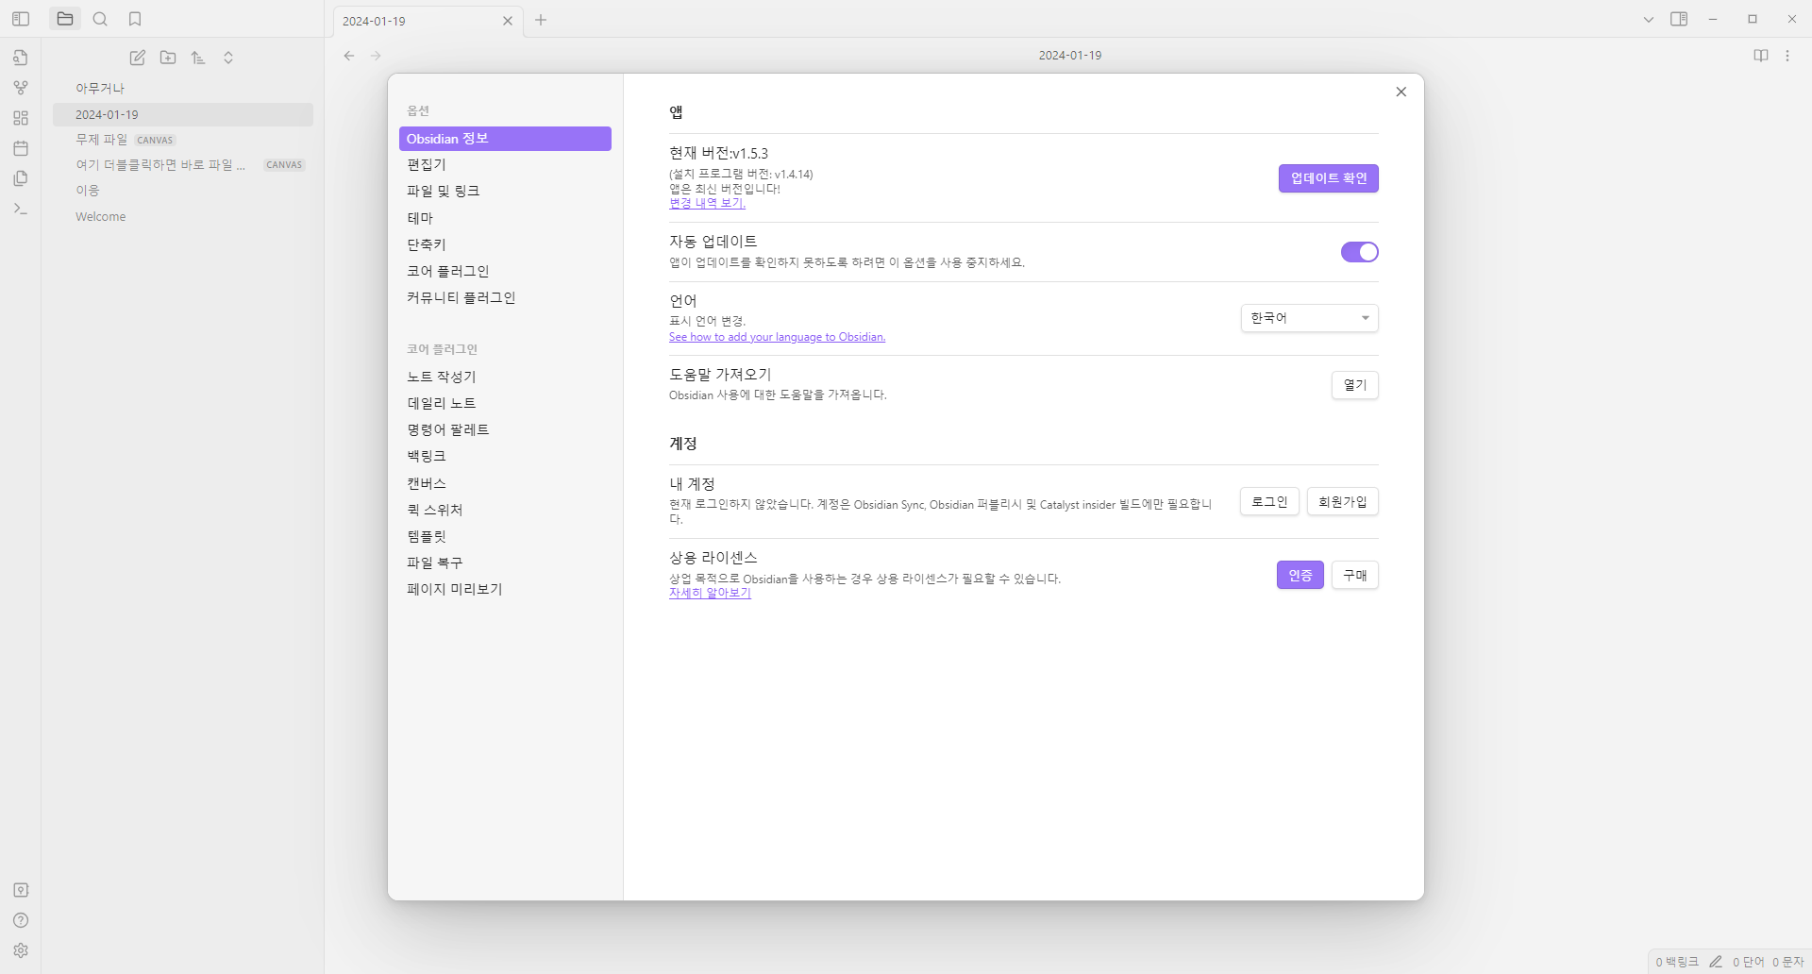
Task: Select the Welcome note in explorer
Action: (183, 217)
